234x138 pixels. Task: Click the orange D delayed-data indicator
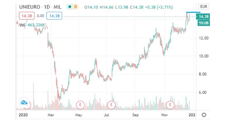pyautogui.click(x=75, y=7)
